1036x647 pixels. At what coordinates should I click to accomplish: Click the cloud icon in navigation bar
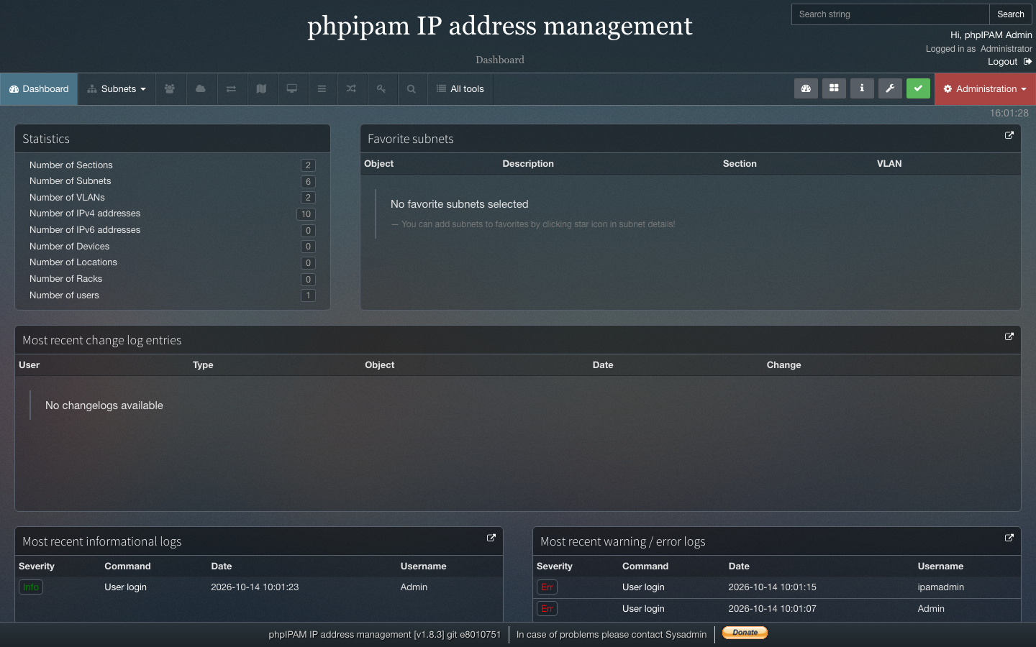[x=201, y=89]
